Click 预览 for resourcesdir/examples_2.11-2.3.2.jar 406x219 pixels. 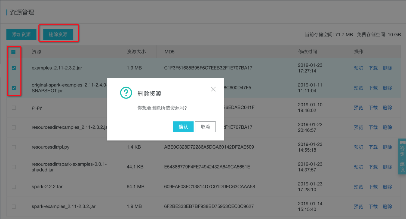(x=358, y=127)
